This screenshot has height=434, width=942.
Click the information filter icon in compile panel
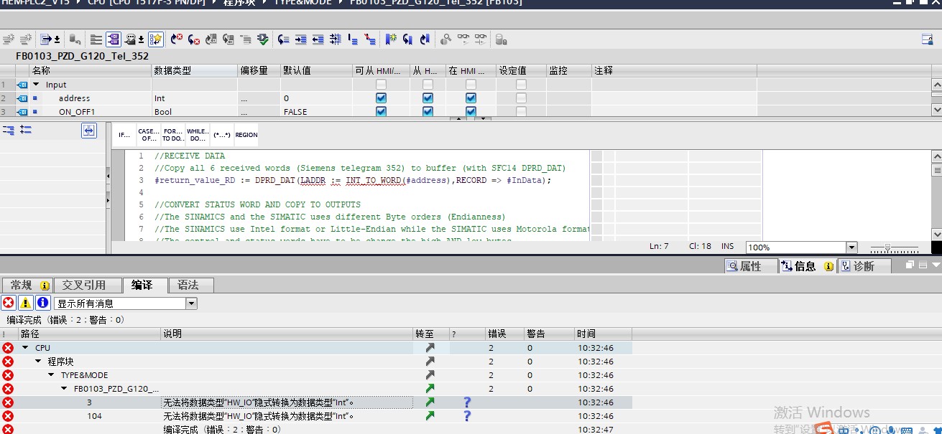tap(42, 303)
